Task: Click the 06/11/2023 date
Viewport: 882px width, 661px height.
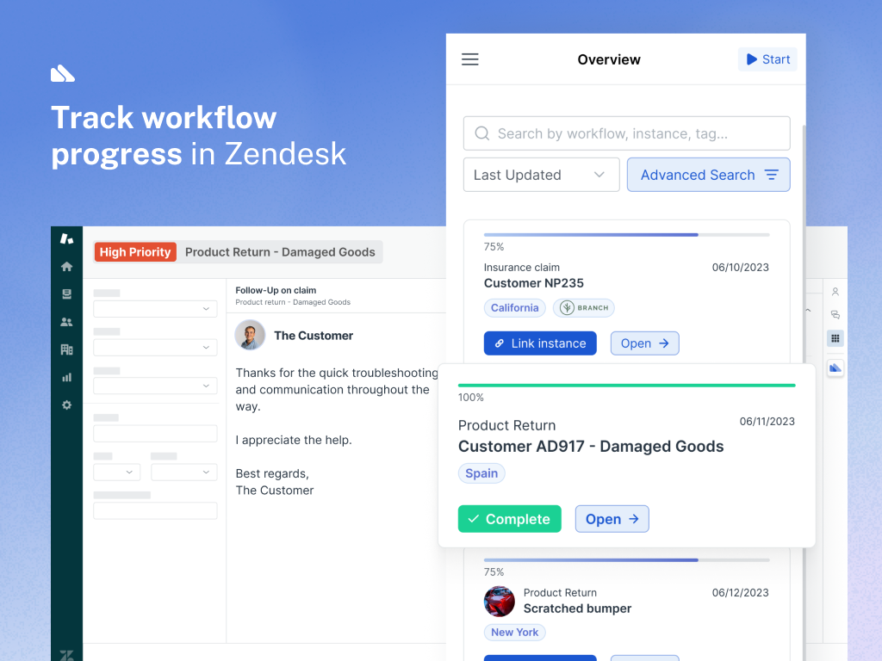Action: (x=767, y=422)
